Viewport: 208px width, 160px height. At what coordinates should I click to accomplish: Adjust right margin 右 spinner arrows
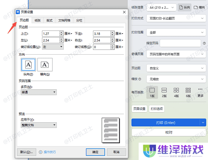(112, 40)
